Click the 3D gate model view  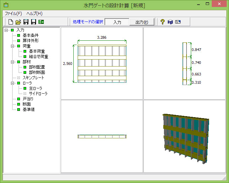pyautogui.click(x=186, y=139)
